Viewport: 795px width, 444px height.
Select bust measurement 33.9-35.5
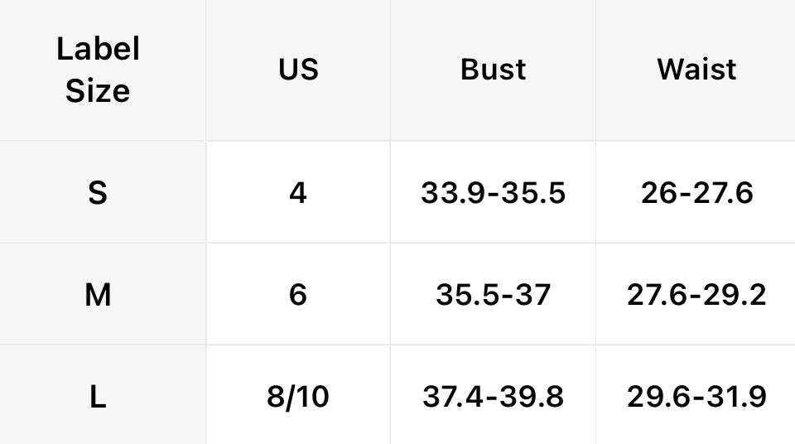[493, 193]
